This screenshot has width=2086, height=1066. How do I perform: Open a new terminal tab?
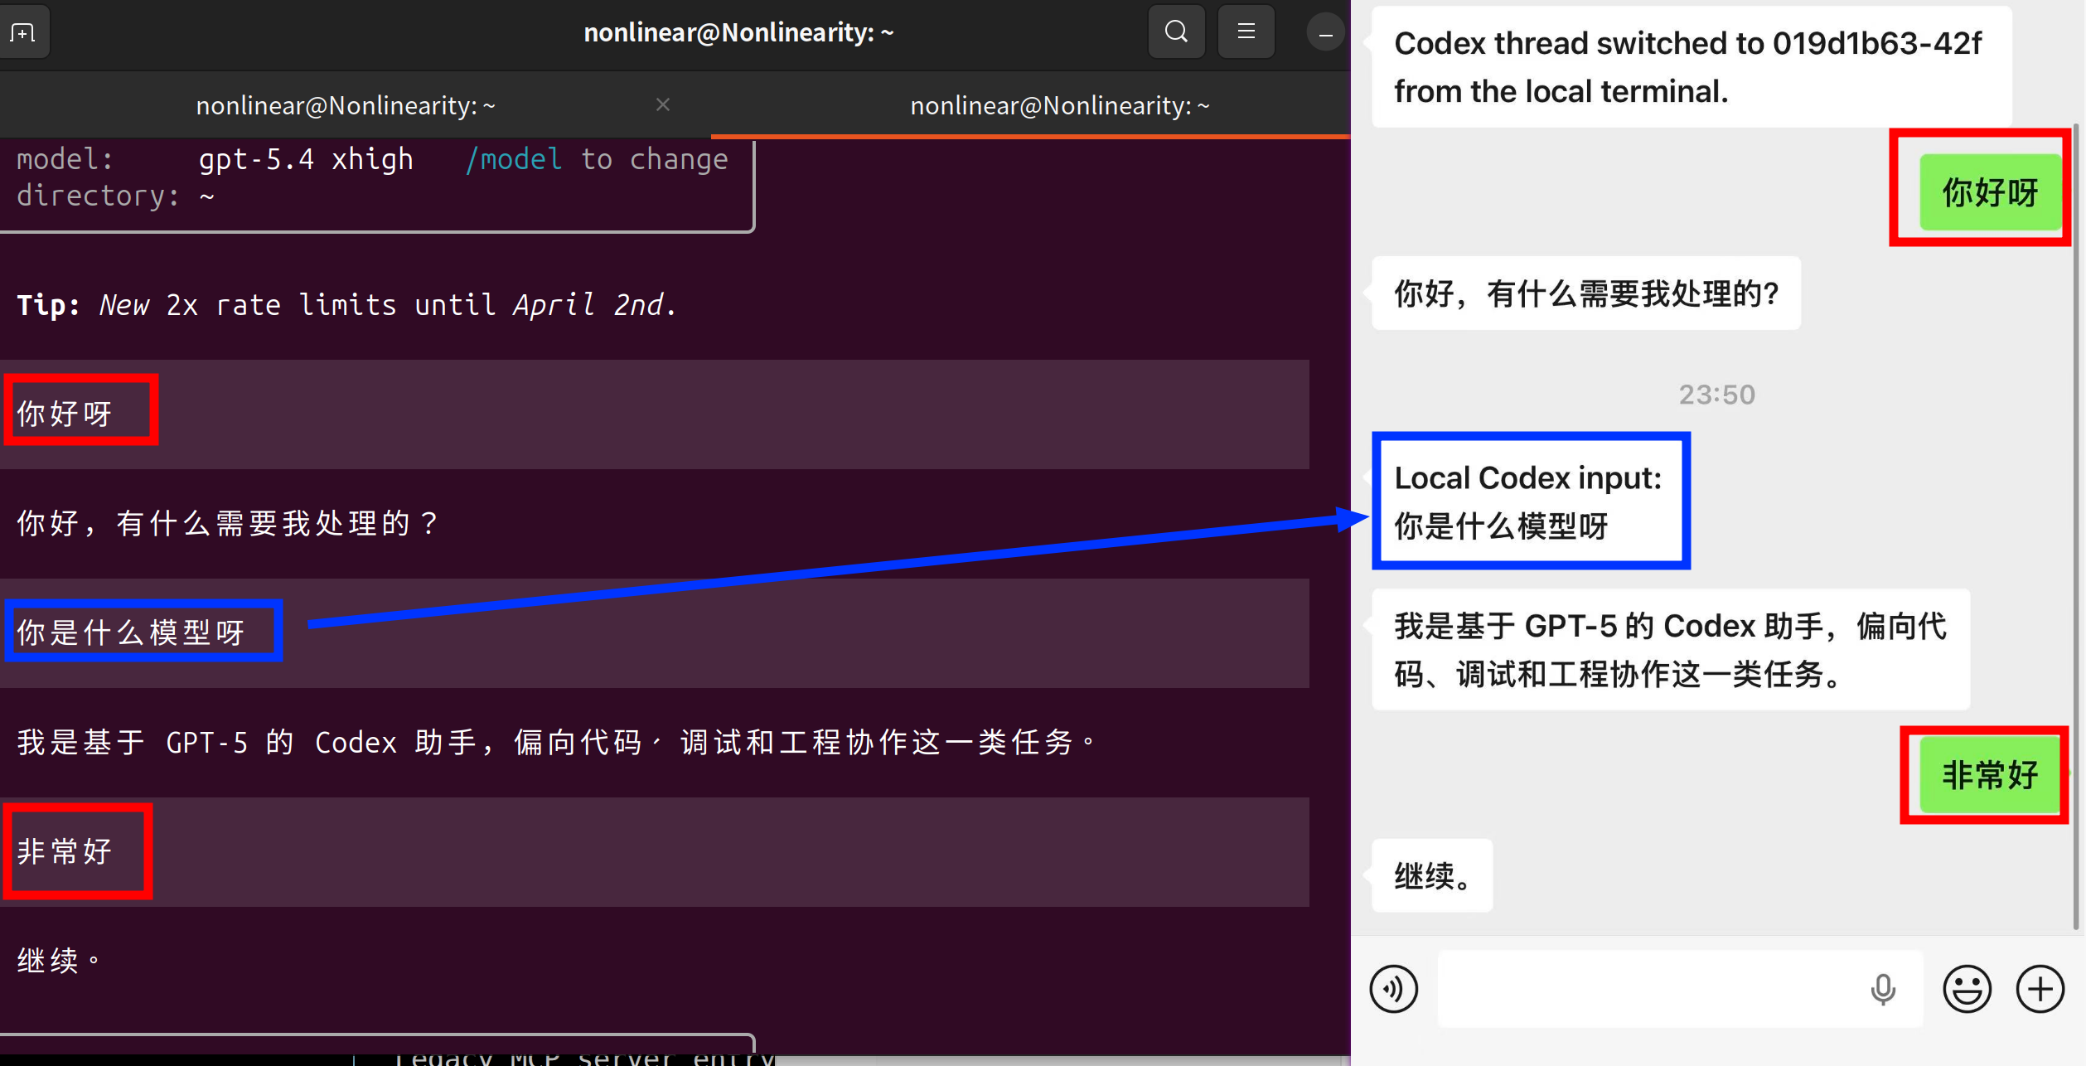coord(24,31)
